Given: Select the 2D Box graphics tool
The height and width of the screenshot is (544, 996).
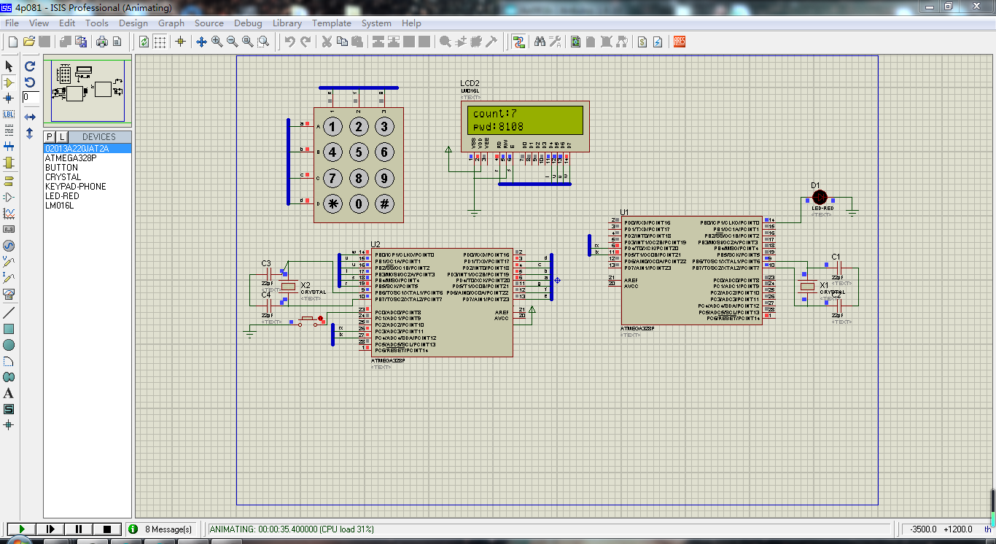Looking at the screenshot, I should click(9, 329).
